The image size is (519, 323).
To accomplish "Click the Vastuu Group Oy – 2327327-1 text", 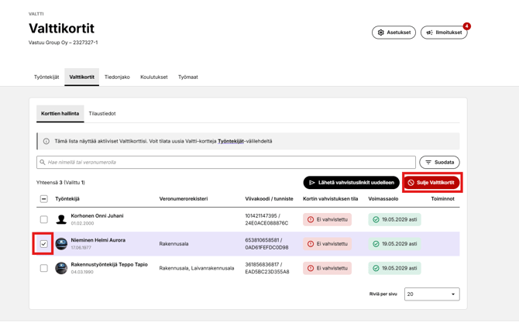I will pos(64,43).
